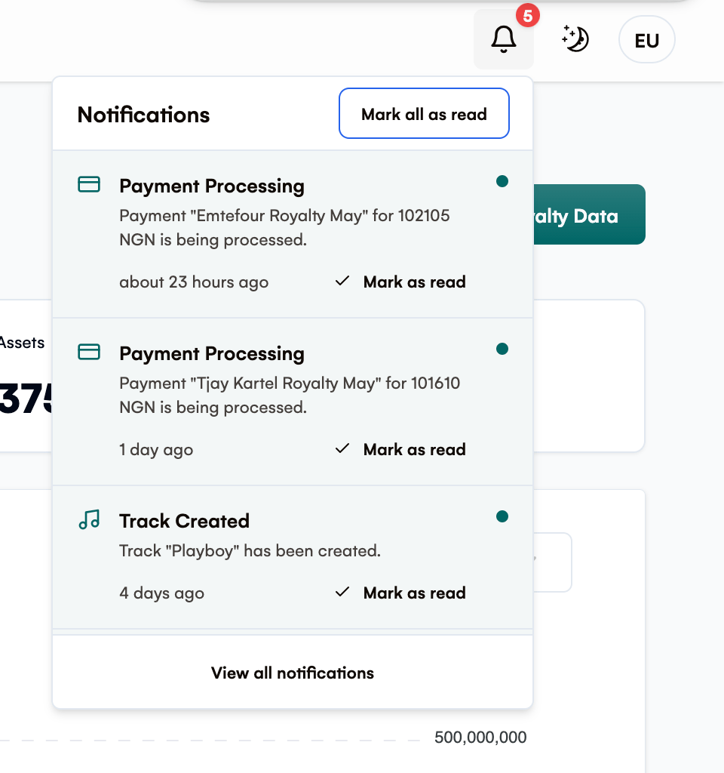Click credit card icon for Emtefour payment
Image resolution: width=724 pixels, height=773 pixels.
coord(89,184)
